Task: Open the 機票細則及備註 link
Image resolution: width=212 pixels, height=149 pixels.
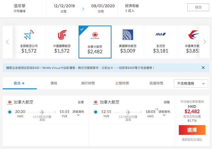Action: (192, 139)
